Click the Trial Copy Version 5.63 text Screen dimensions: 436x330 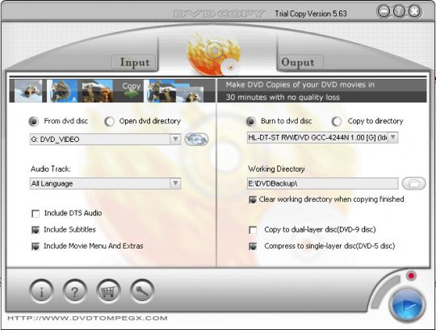pos(311,14)
